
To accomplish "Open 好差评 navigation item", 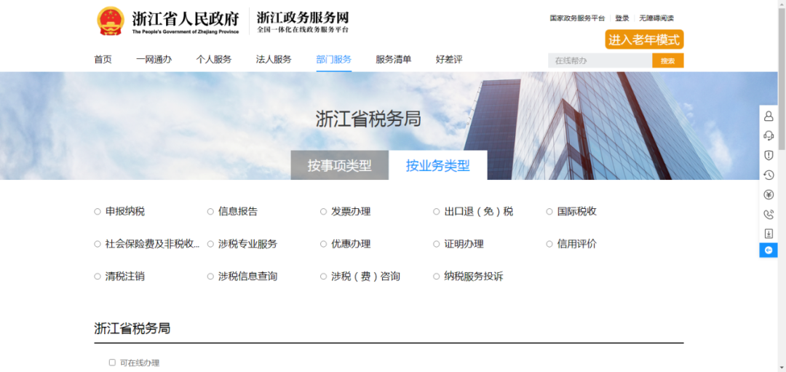I will pos(449,60).
